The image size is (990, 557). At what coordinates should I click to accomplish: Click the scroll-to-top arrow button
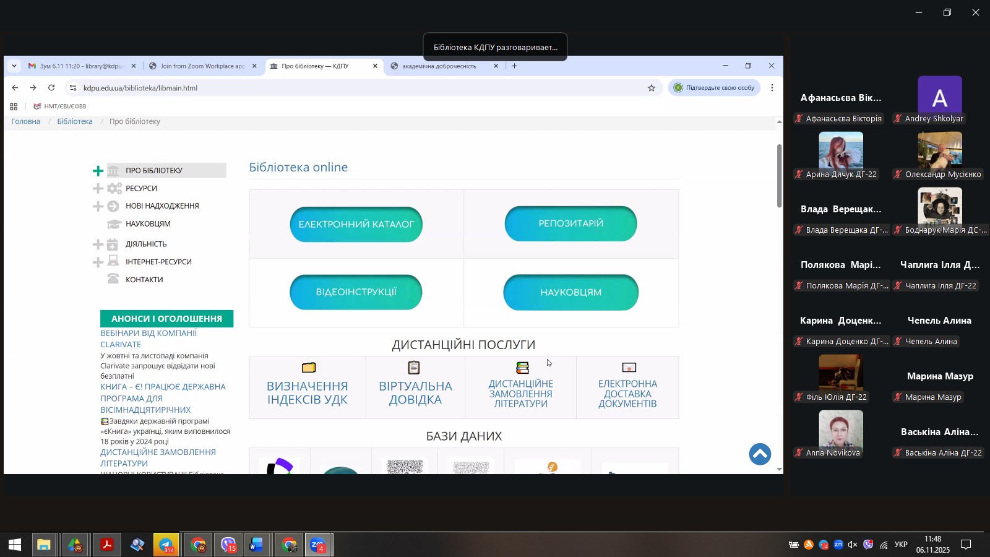(x=760, y=454)
